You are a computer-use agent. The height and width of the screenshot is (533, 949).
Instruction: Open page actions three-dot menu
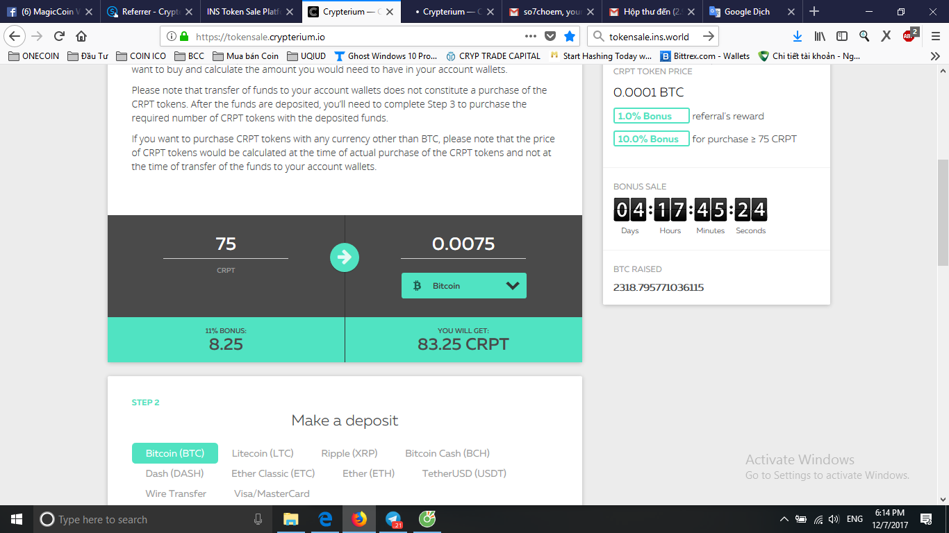531,37
